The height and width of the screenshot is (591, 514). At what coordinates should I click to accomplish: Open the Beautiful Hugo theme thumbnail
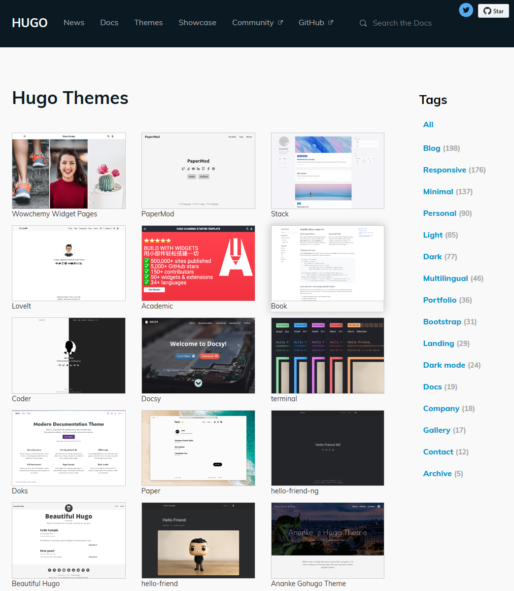click(x=69, y=541)
